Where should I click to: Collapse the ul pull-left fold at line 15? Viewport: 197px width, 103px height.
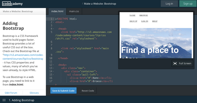[x=53, y=74]
